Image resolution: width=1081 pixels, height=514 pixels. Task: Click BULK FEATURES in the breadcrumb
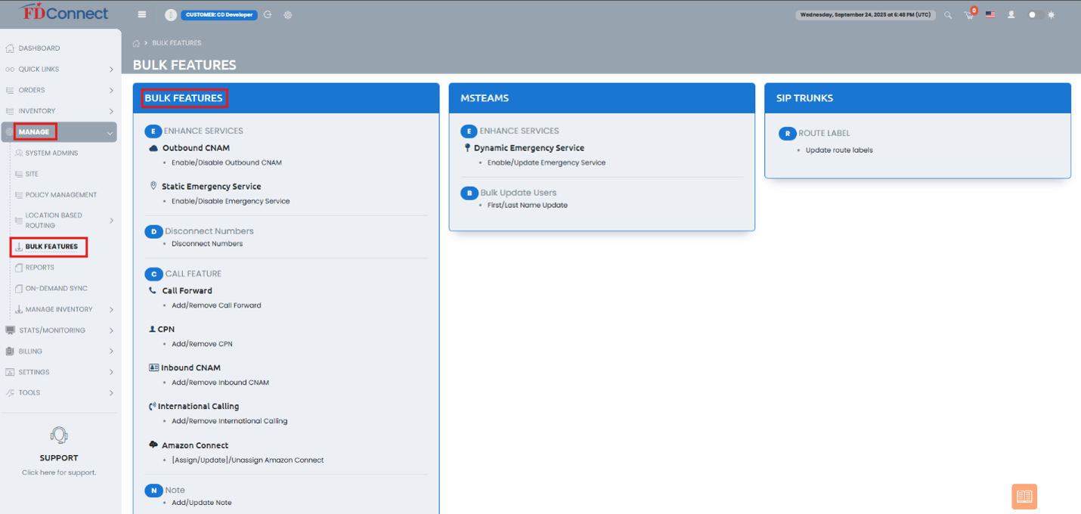point(177,43)
